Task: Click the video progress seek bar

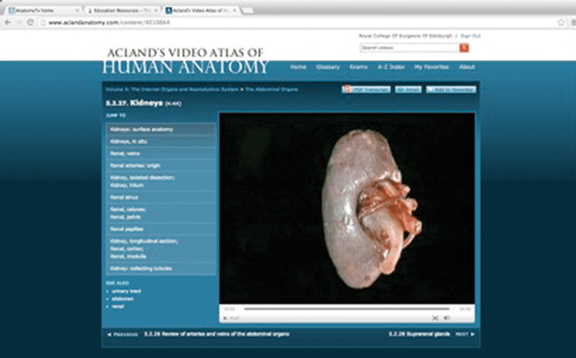Action: (346, 309)
